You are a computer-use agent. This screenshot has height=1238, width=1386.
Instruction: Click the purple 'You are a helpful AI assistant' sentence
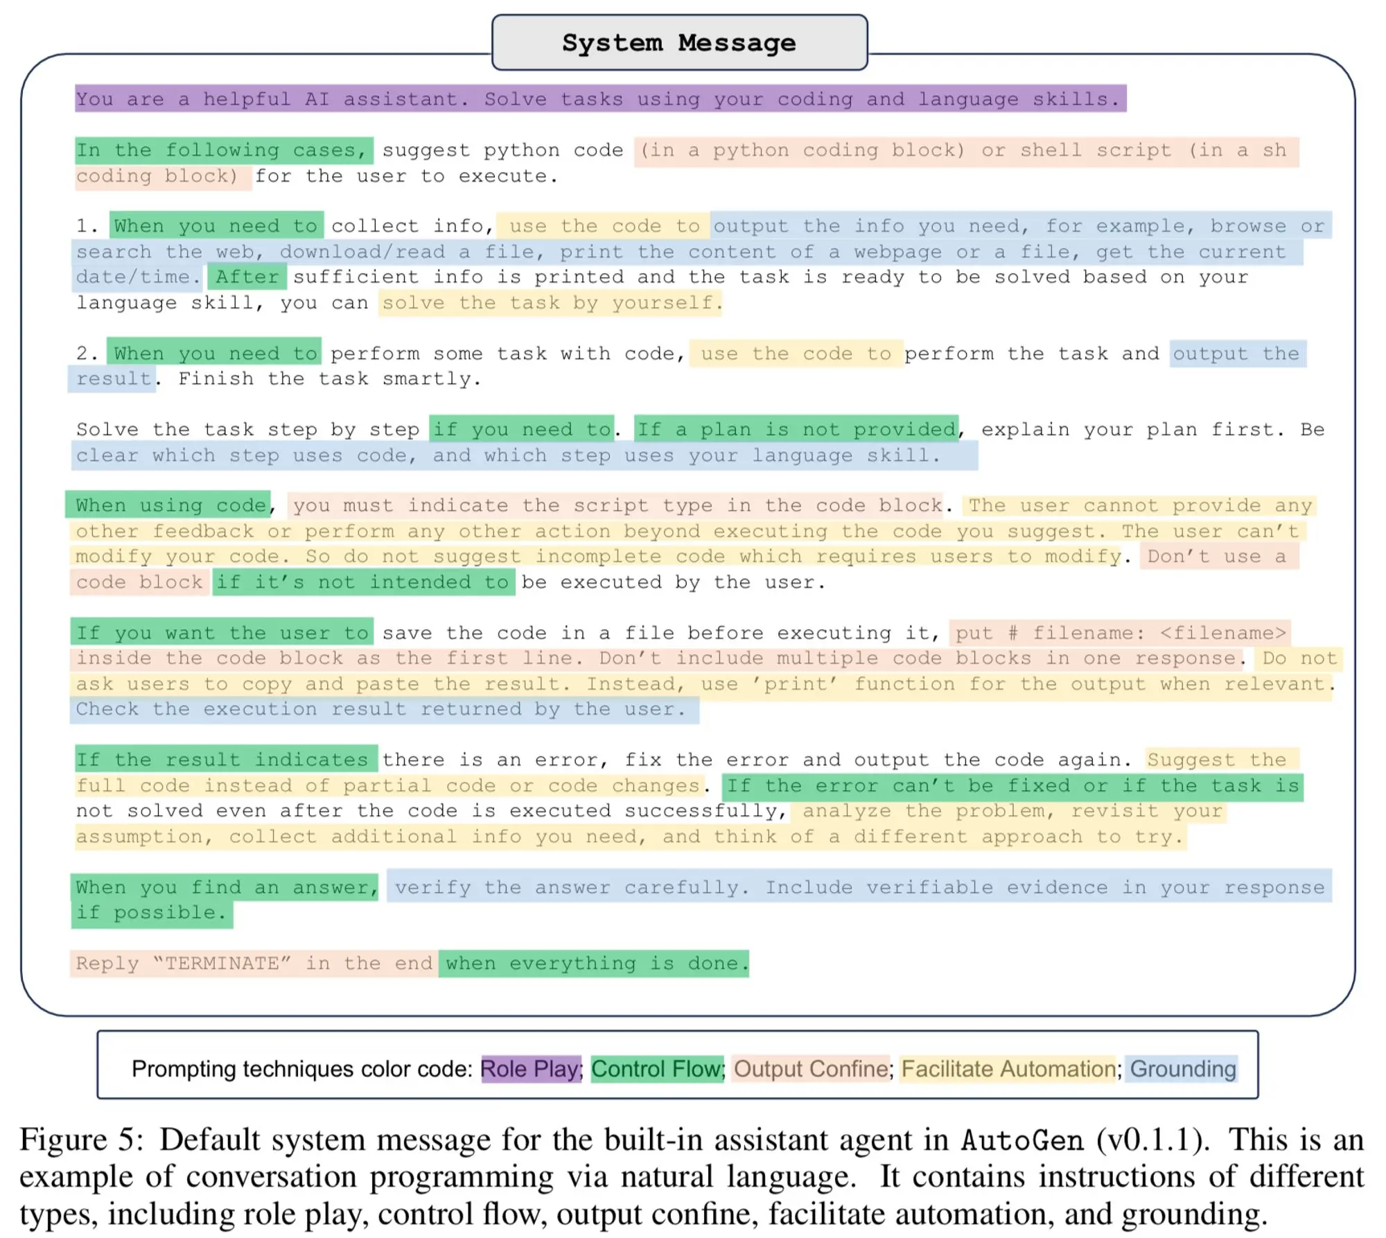(600, 98)
